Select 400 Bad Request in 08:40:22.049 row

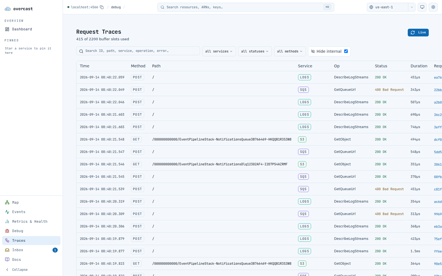tap(389, 90)
